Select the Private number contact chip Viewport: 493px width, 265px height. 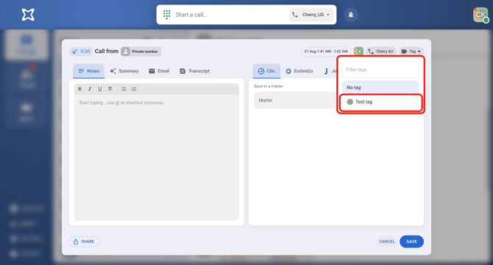pyautogui.click(x=141, y=51)
